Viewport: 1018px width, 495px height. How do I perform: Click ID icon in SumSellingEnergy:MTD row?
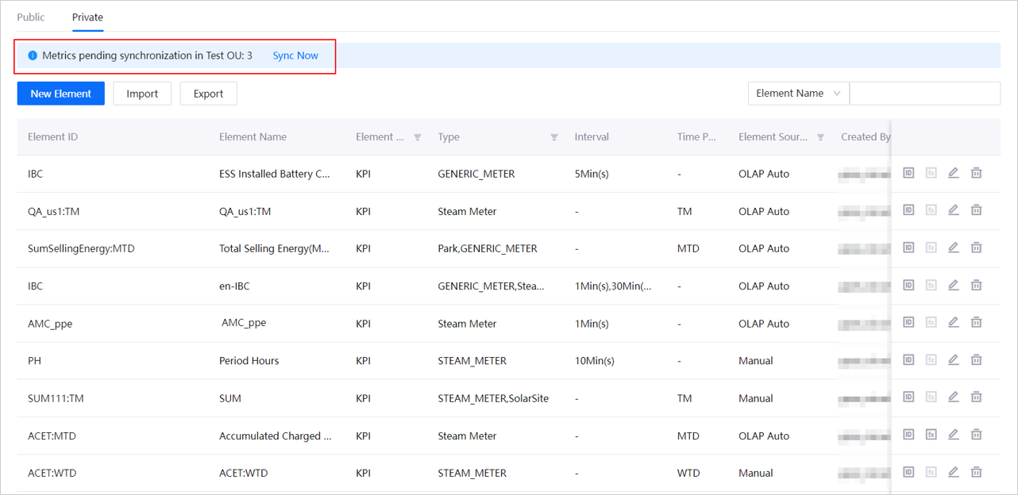click(x=908, y=247)
